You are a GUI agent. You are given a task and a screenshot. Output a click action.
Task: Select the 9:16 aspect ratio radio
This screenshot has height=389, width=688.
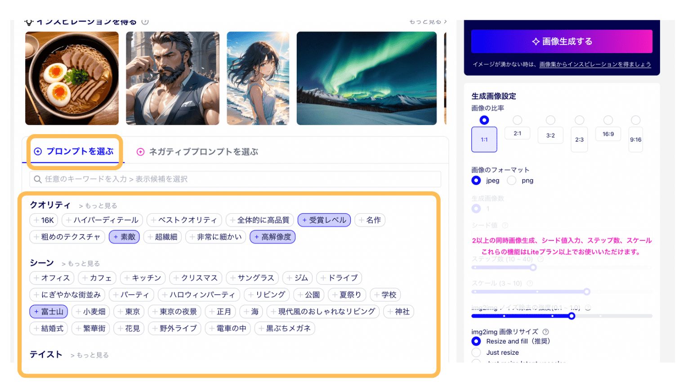click(635, 120)
